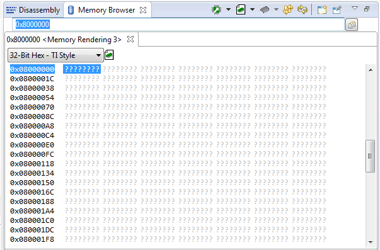Select address row 0x08000150
The height and width of the screenshot is (250, 380).
(x=32, y=183)
